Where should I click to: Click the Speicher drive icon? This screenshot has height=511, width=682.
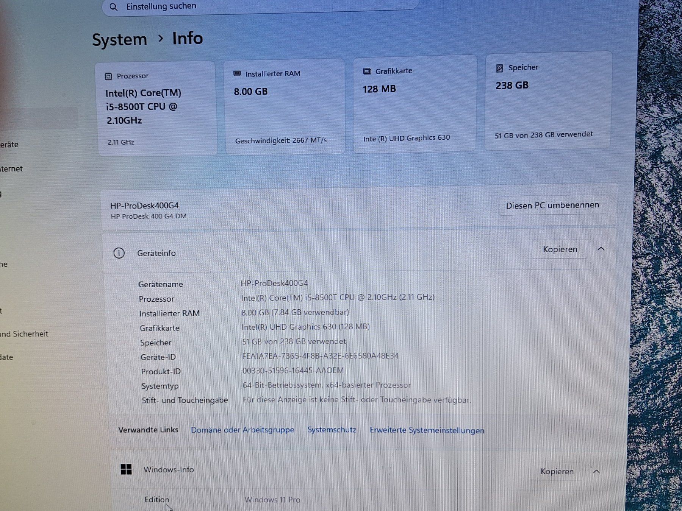tap(499, 68)
